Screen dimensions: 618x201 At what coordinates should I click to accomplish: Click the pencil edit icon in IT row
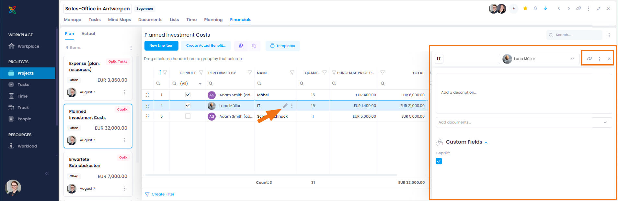[x=285, y=106]
